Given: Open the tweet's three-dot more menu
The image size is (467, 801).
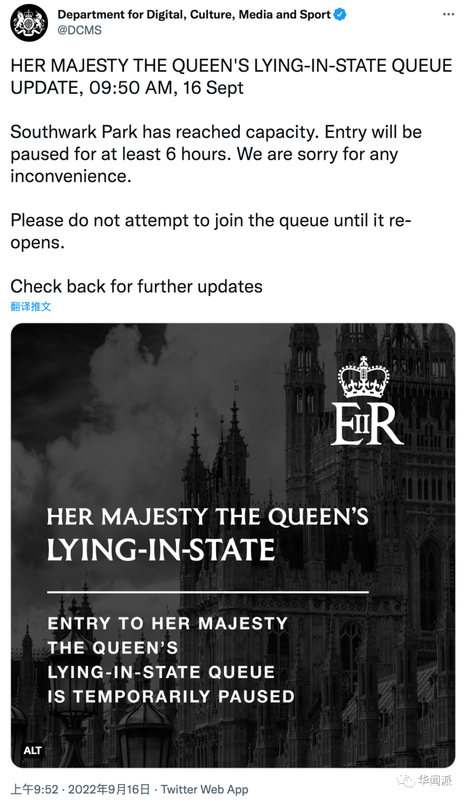Looking at the screenshot, I should (448, 15).
